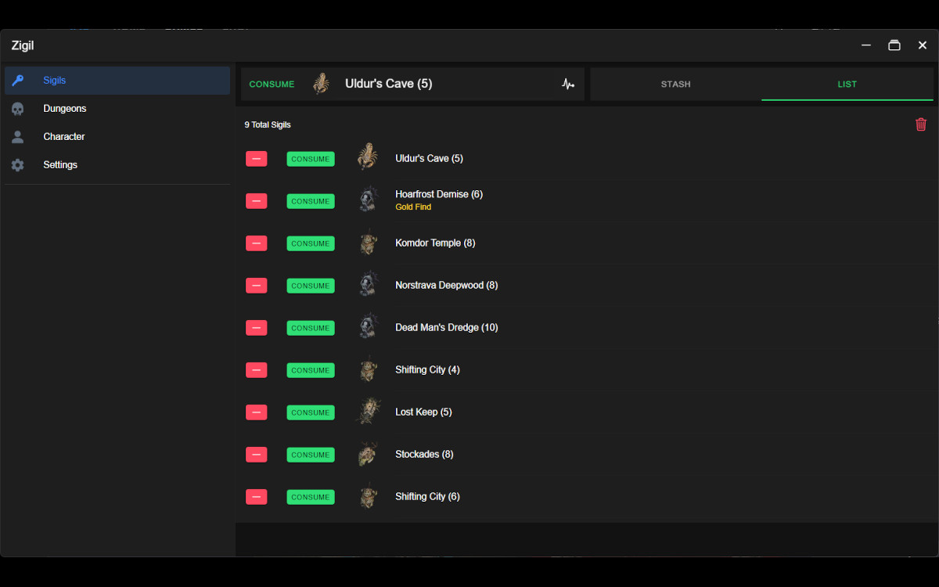Click the Uldur's Cave scorpion icon in list
The width and height of the screenshot is (939, 587).
[368, 157]
